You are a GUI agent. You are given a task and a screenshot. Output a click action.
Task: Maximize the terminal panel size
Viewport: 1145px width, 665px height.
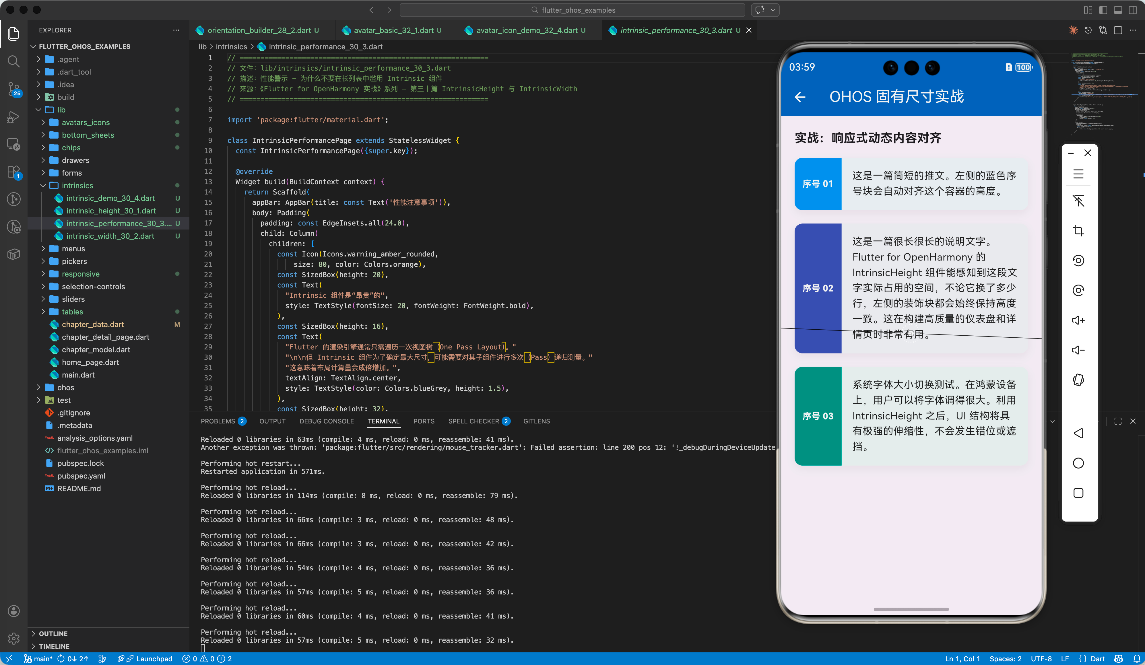pyautogui.click(x=1118, y=421)
